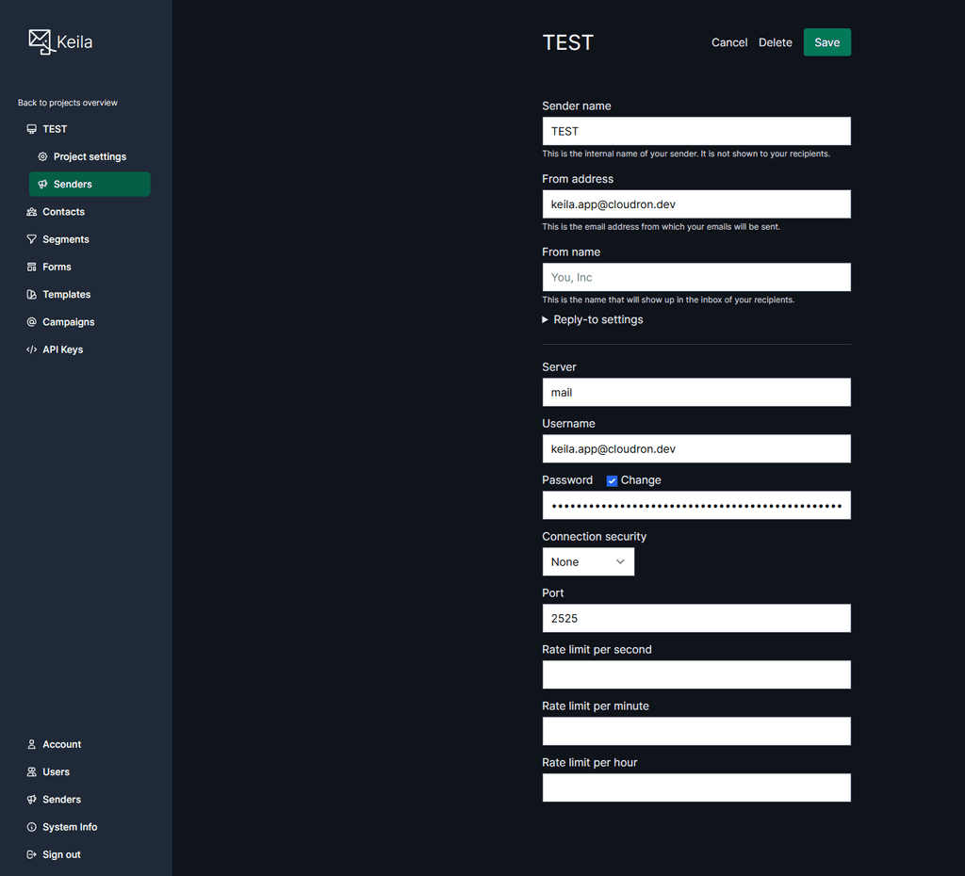Save the sender configuration
Viewport: 965px width, 876px height.
coord(826,42)
